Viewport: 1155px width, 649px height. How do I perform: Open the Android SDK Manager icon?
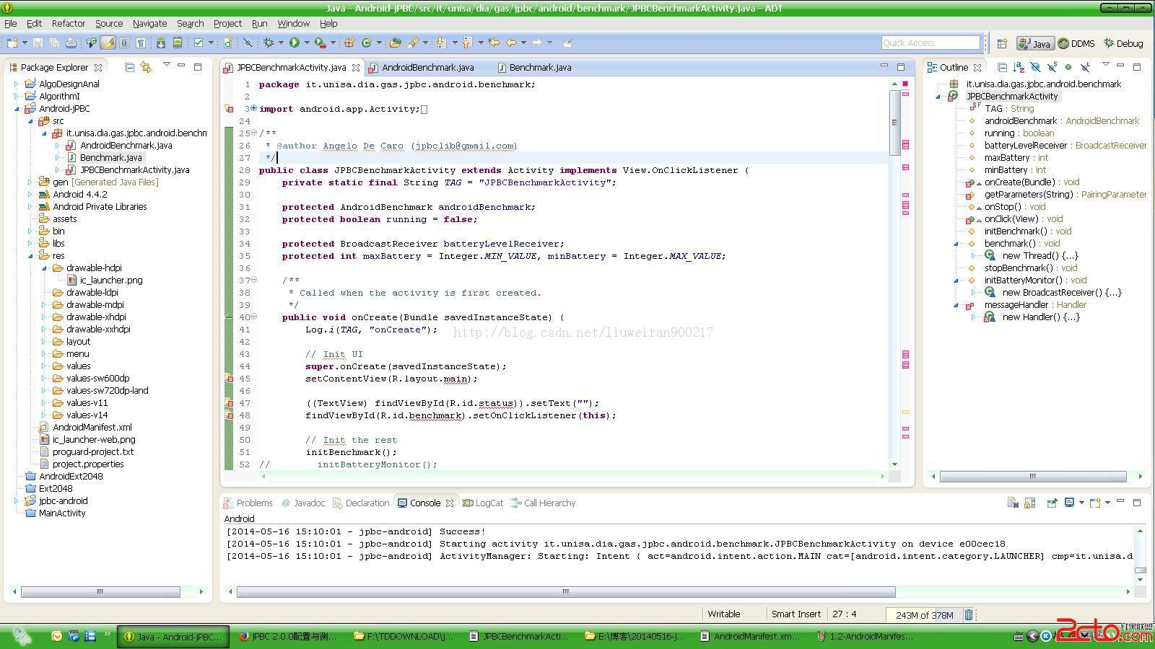tap(160, 43)
